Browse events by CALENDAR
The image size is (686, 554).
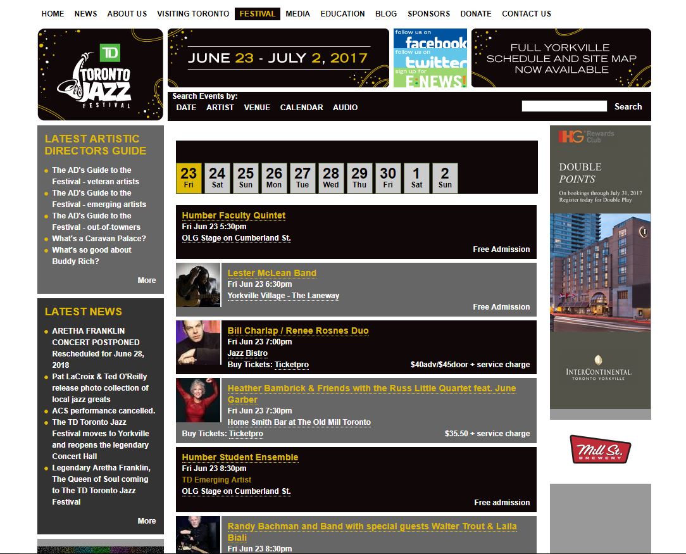point(301,108)
